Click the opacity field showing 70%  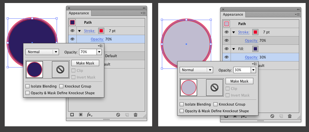pyautogui.click(x=88, y=52)
